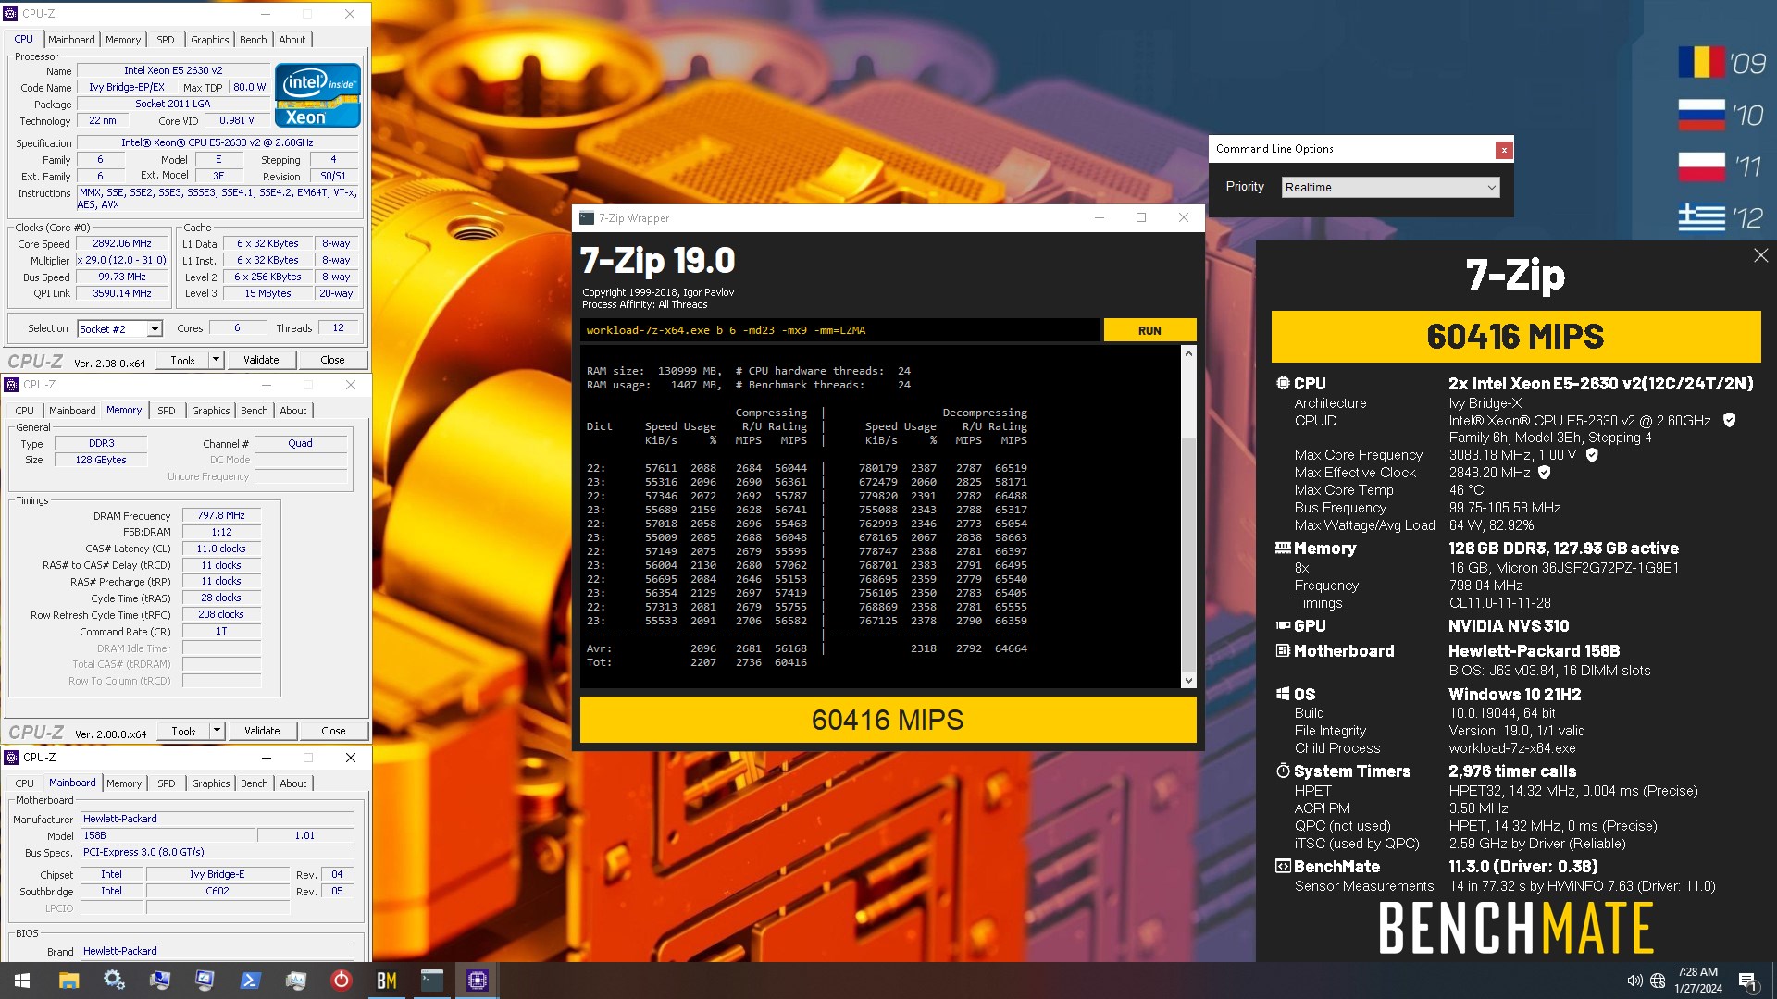
Task: Open About tab in bottom CPU-Z window
Action: (293, 783)
